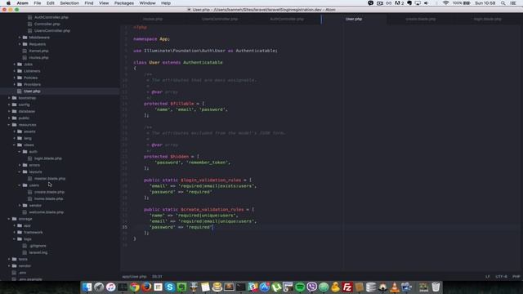Collapse the views folder

click(15, 145)
